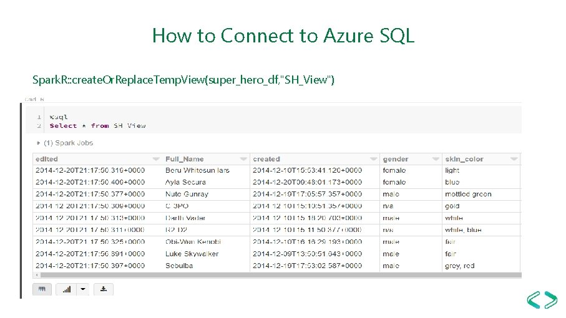Click horizontal scrollbar under the table
Image resolution: width=566 pixels, height=318 pixels.
click(x=281, y=275)
